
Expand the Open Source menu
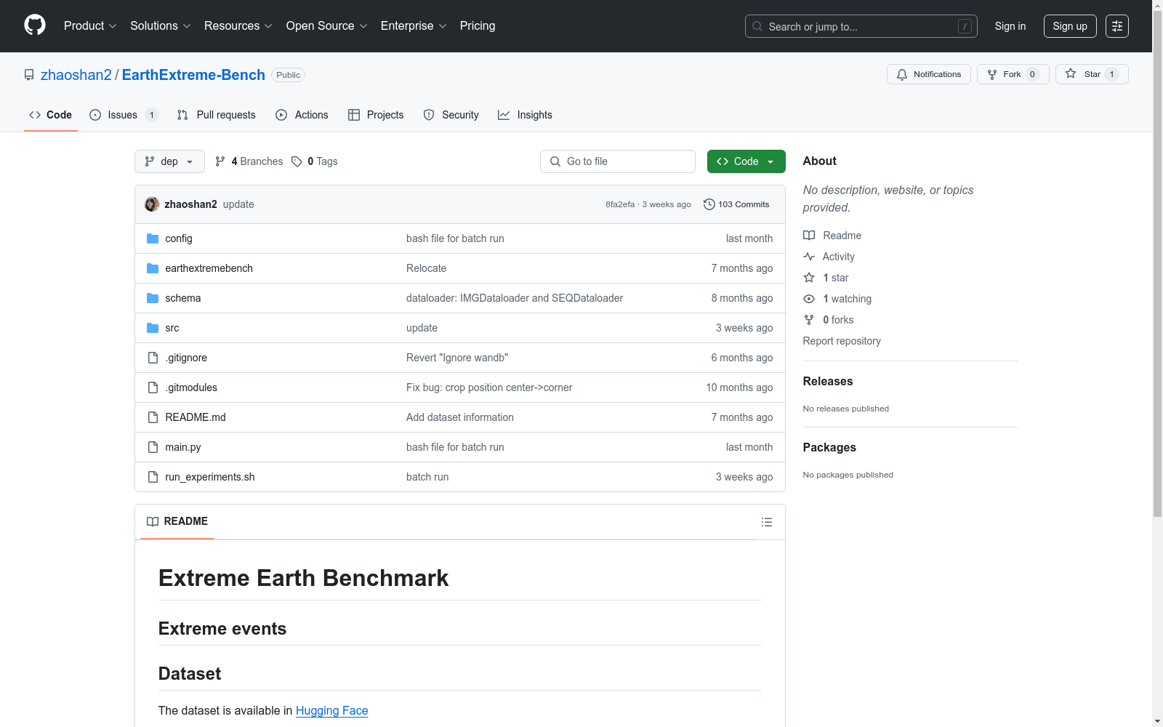click(x=327, y=26)
